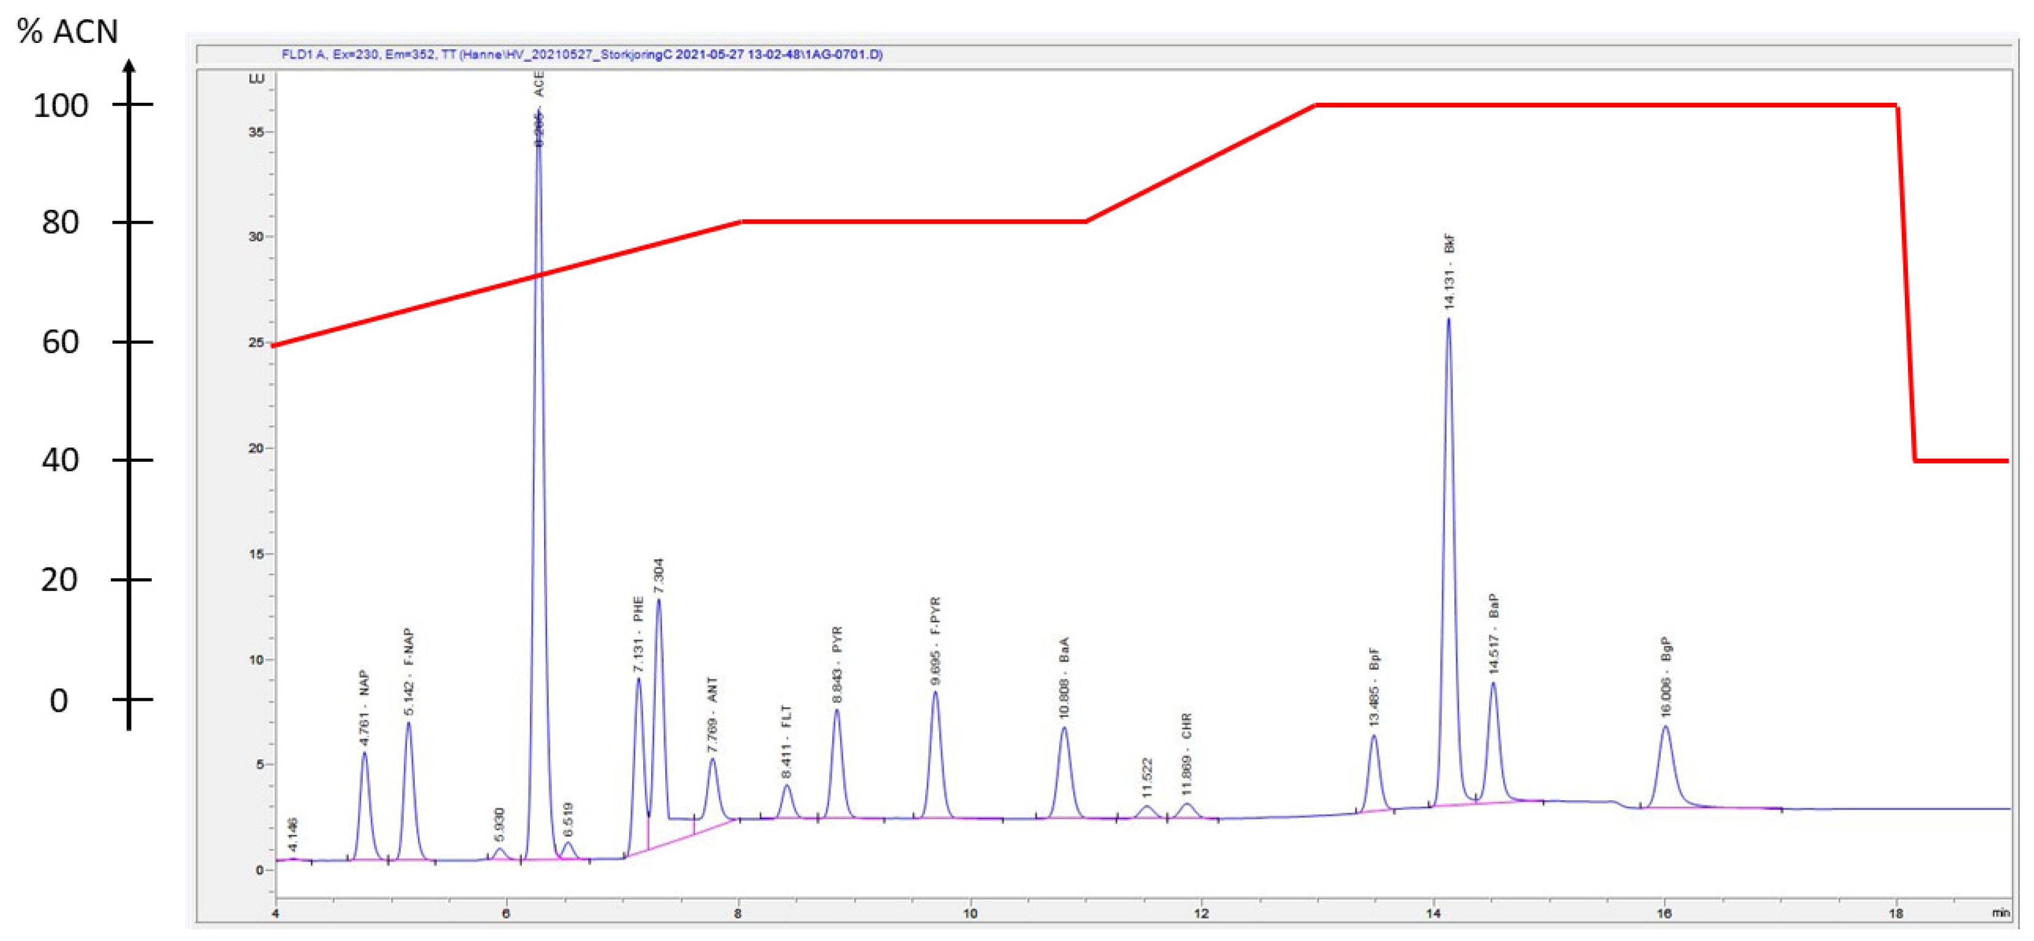Screen dimensions: 2034x941
Task: Click the PHE peak label at 7.131
Action: pos(639,634)
